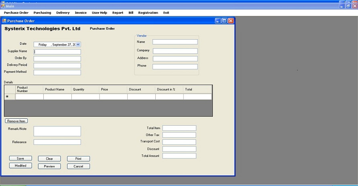Click the Remove Item button
The width and height of the screenshot is (358, 186).
(16, 121)
